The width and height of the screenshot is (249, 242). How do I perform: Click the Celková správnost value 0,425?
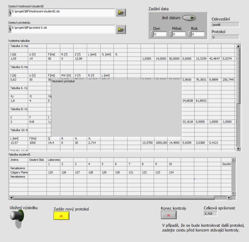[x=210, y=213]
